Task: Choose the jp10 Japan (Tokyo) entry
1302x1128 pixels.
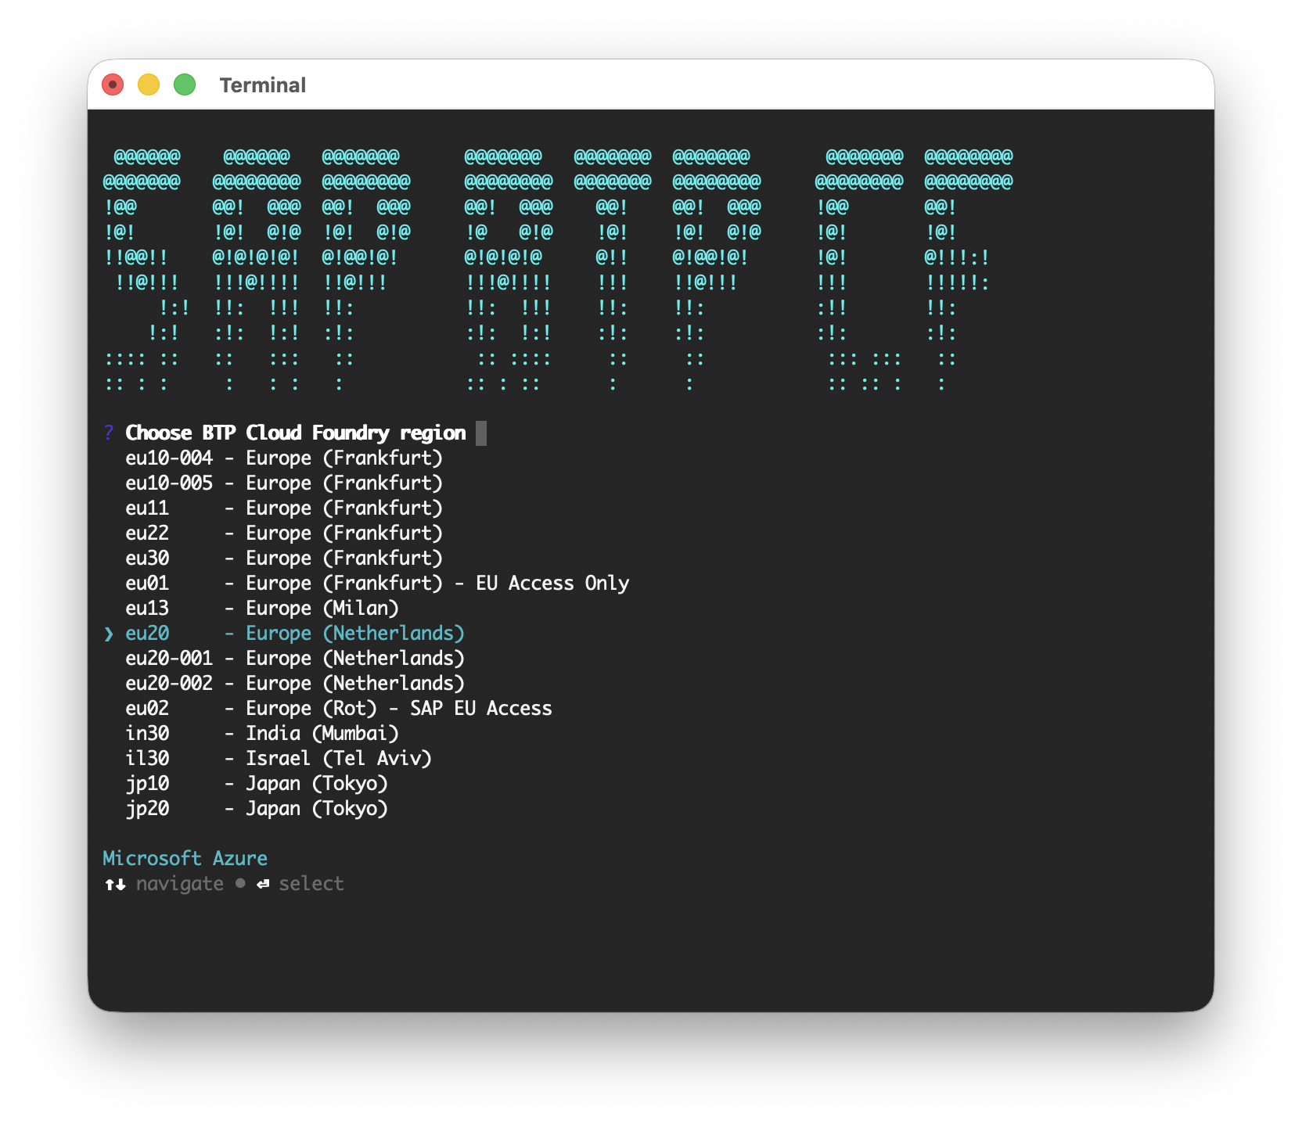Action: coord(257,784)
